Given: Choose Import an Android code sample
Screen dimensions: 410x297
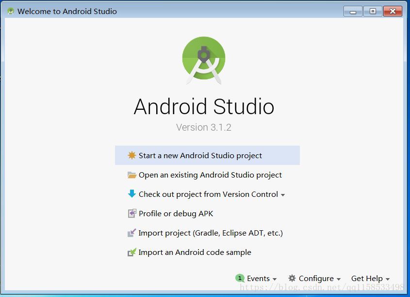Looking at the screenshot, I should pos(207,252).
